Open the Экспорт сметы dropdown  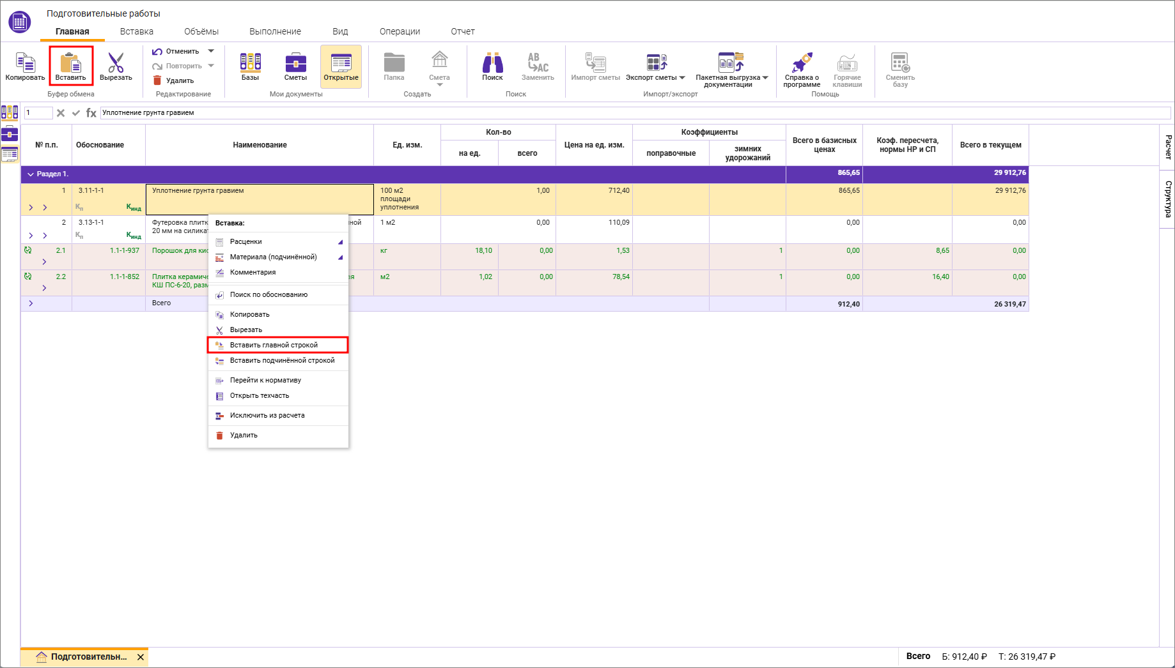pyautogui.click(x=681, y=78)
